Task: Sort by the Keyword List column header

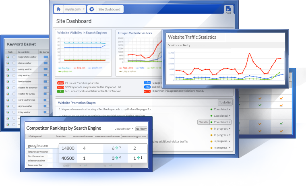Action: click(x=24, y=52)
